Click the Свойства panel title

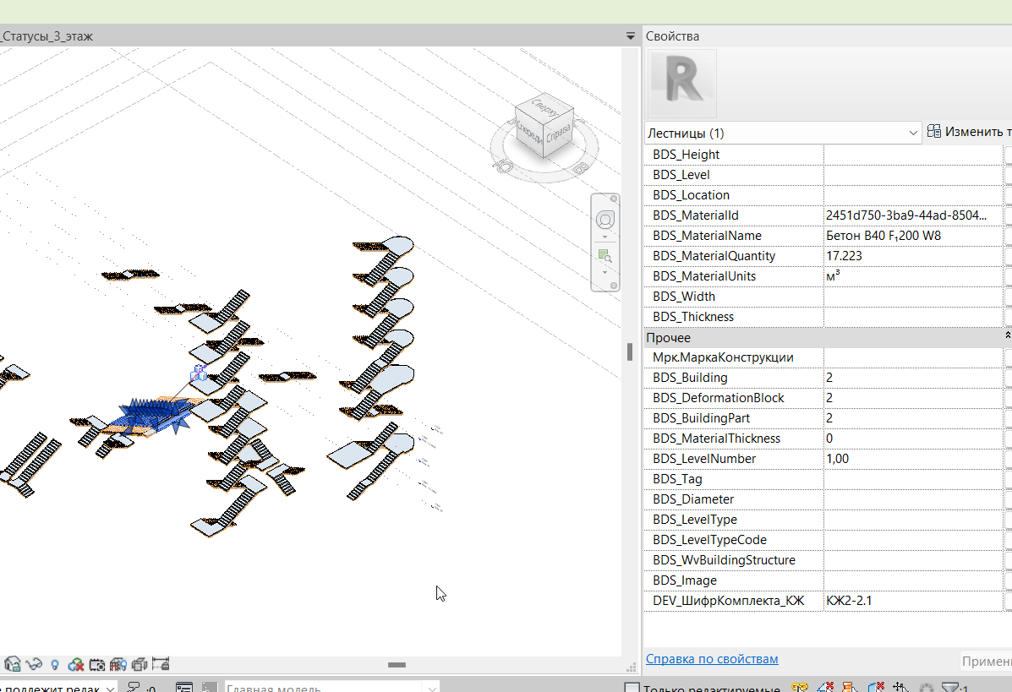[x=672, y=37]
